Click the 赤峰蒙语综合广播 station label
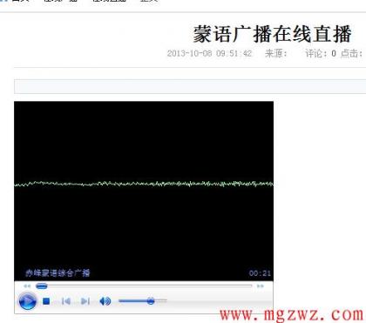Image resolution: width=366 pixels, height=323 pixels. click(x=58, y=273)
